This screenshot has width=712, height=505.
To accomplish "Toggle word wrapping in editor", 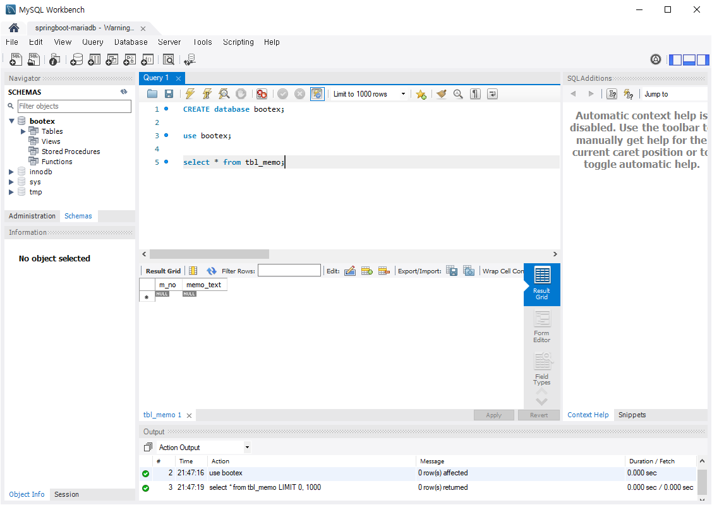I will pyautogui.click(x=492, y=94).
